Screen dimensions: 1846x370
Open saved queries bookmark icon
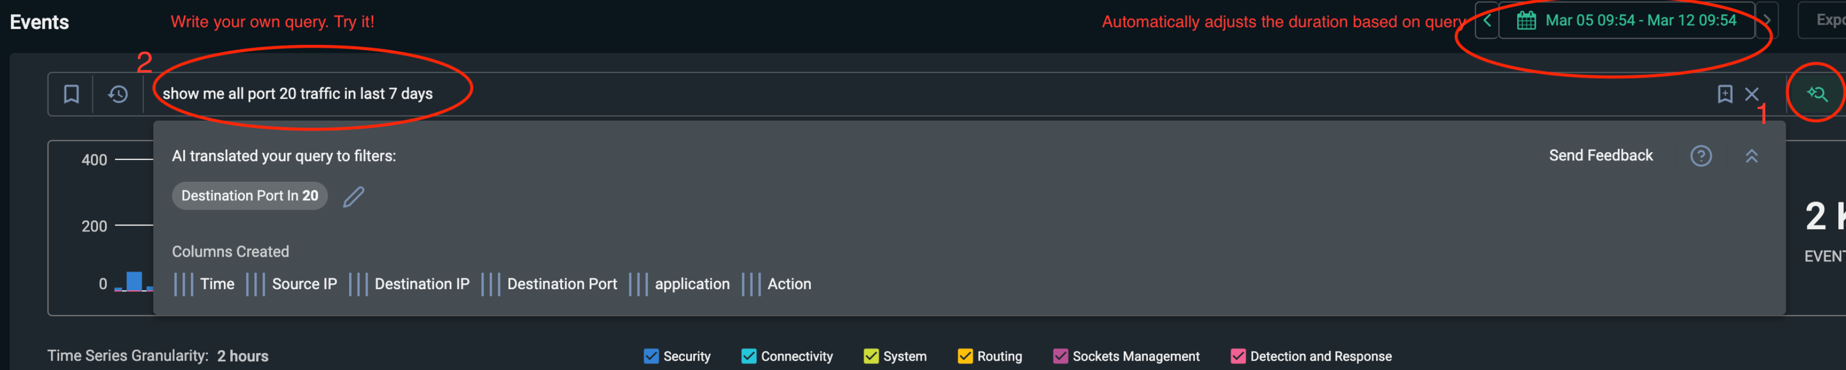[71, 94]
